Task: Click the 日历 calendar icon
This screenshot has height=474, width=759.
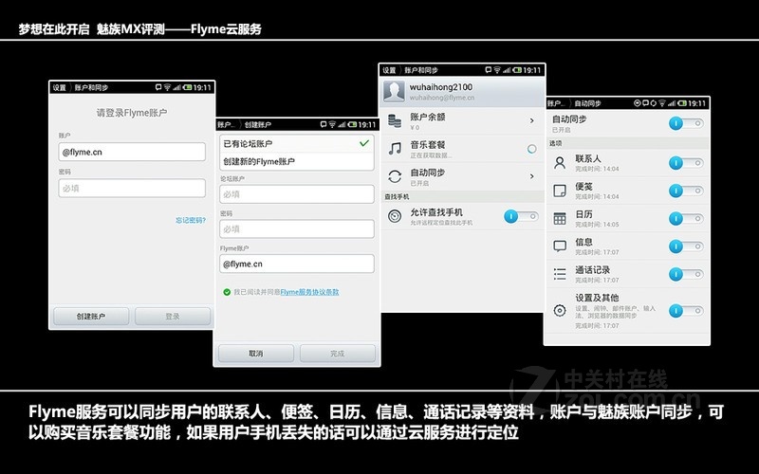Action: click(x=560, y=219)
